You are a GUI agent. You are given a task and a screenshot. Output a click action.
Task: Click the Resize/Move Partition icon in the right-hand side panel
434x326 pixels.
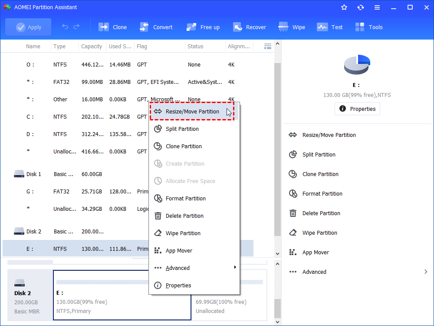click(x=293, y=135)
